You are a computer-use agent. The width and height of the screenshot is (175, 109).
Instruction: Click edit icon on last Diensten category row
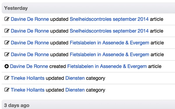pos(7,90)
